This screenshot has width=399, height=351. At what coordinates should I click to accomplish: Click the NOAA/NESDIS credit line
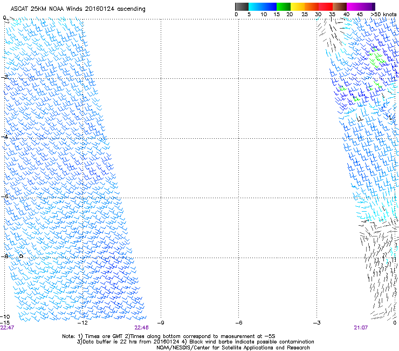click(x=233, y=348)
